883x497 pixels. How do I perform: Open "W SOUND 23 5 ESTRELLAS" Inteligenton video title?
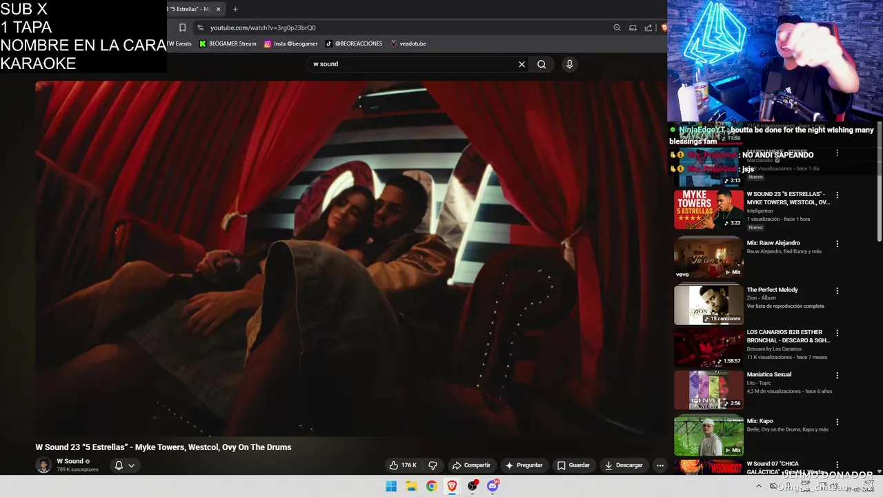tap(788, 198)
